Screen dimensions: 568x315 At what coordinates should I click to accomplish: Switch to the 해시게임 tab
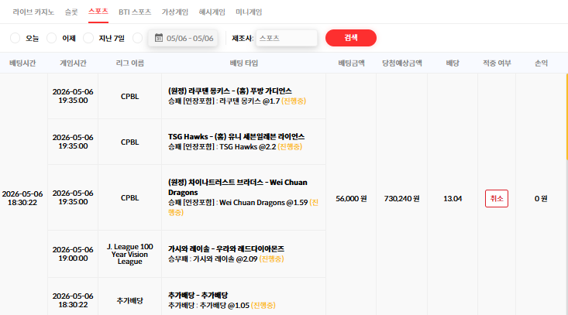[x=212, y=12]
